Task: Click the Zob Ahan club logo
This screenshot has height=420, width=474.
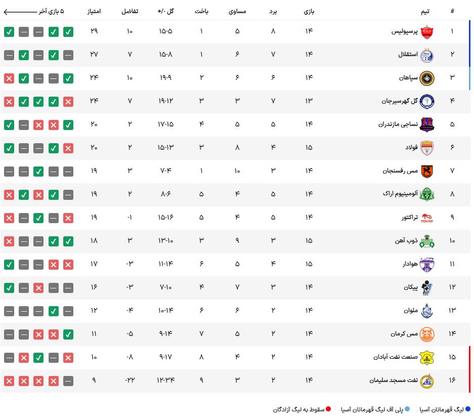Action: tap(427, 241)
